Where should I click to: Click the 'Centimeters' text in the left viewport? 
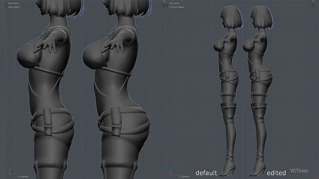pos(14,7)
